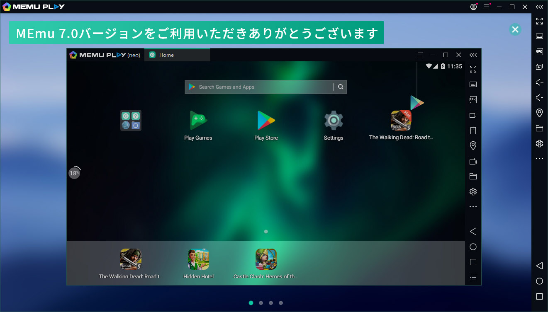Show more tools via preview sidebar ellipsis
Image resolution: width=548 pixels, height=312 pixels.
[473, 207]
